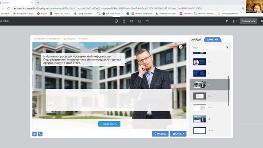Click the page action icon in address bar

click(x=243, y=8)
